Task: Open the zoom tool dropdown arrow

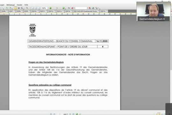Action: tap(30, 8)
